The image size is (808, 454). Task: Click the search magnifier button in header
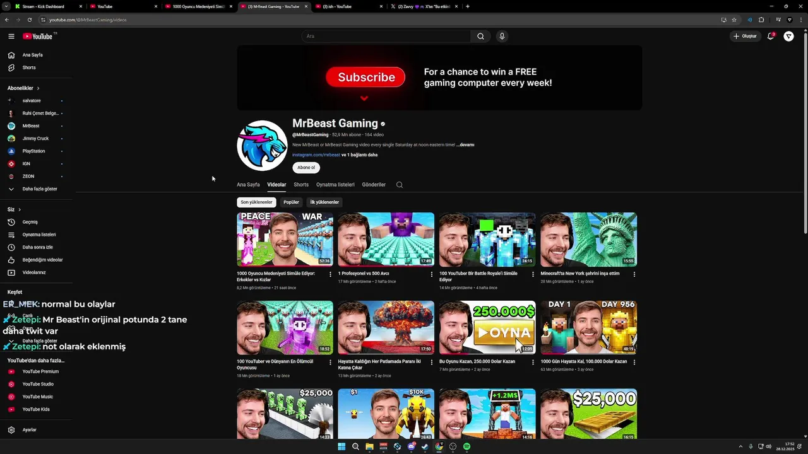pyautogui.click(x=480, y=37)
